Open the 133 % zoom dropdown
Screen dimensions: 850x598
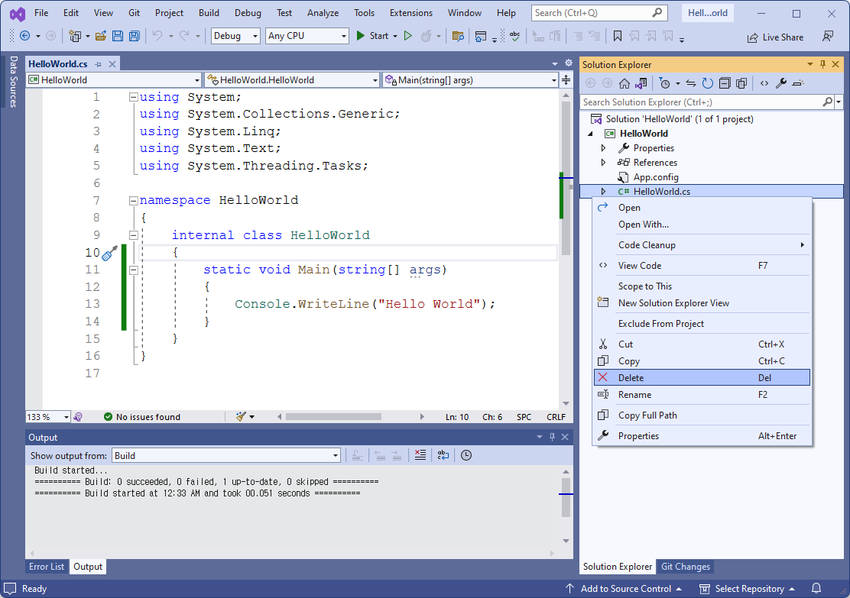pyautogui.click(x=48, y=416)
